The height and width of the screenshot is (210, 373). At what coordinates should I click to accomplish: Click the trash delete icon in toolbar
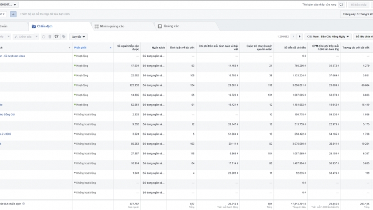50,37
